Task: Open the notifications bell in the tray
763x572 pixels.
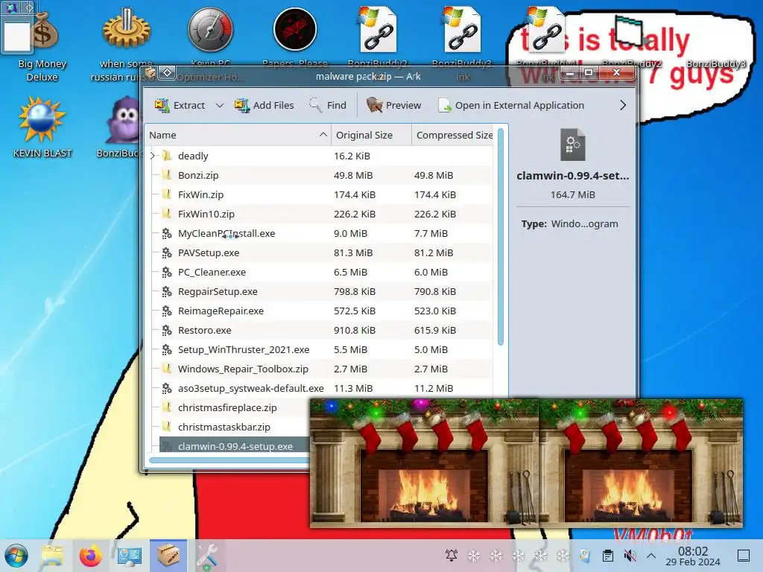Action: (452, 556)
